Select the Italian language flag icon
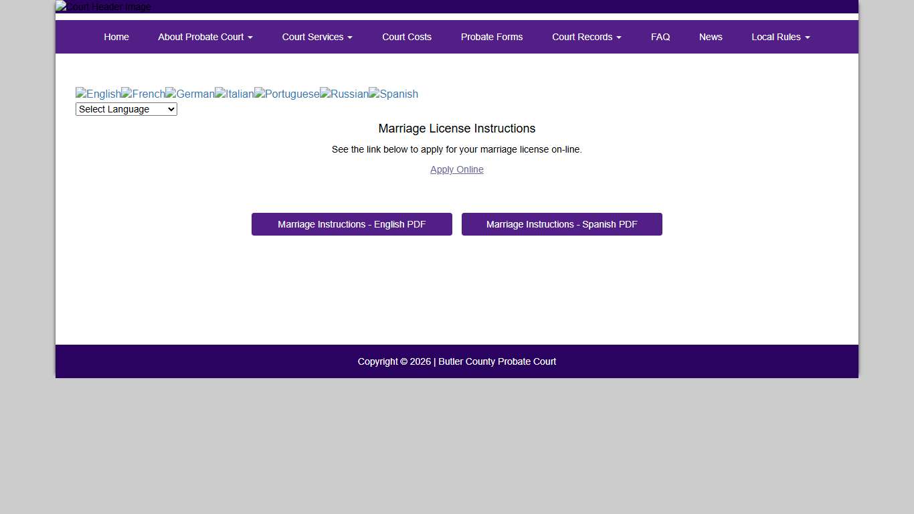The height and width of the screenshot is (514, 914). (x=234, y=94)
